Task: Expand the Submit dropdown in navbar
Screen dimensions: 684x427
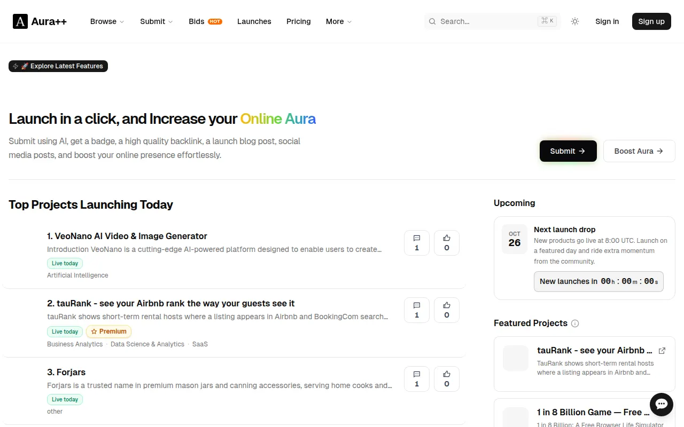Action: coord(157,21)
